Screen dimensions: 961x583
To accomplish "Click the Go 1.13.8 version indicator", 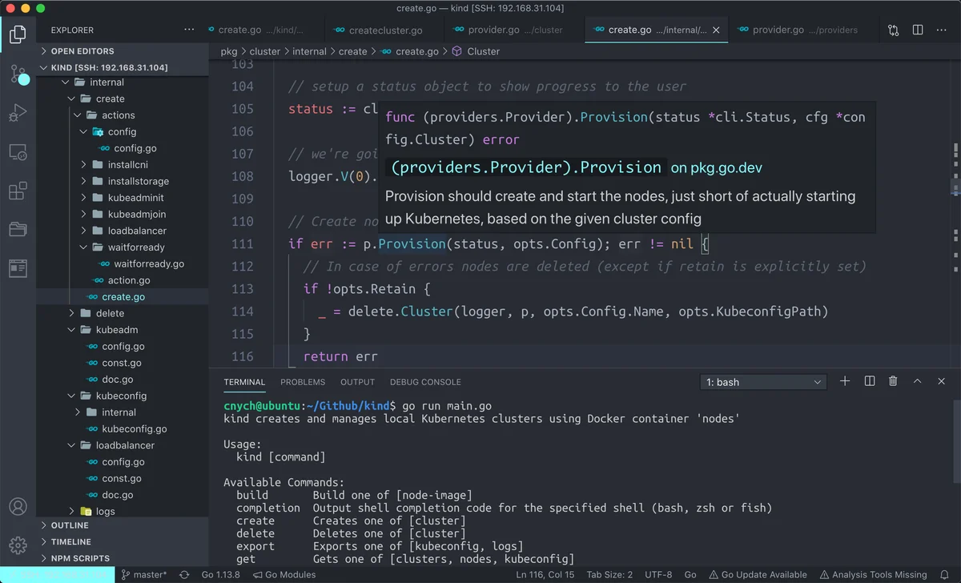I will [220, 574].
